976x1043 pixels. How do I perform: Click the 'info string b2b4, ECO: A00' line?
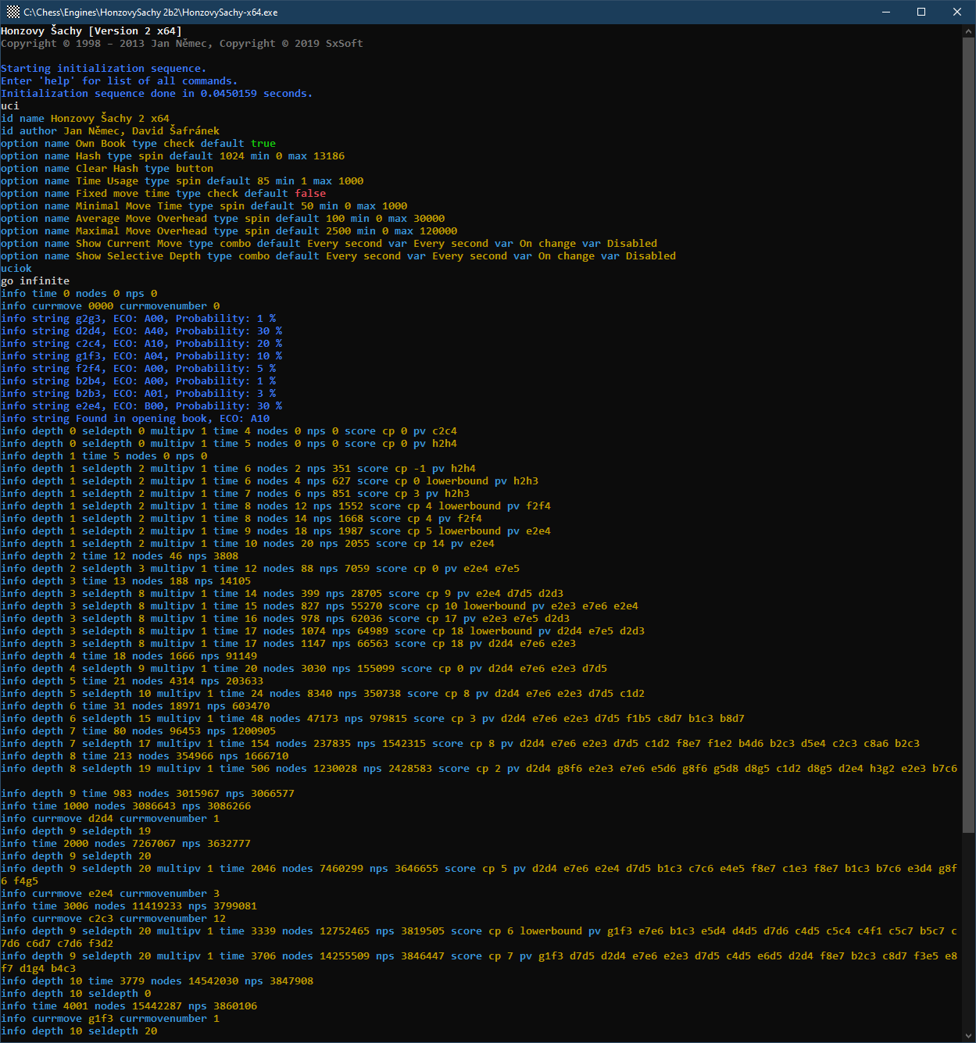[x=138, y=381]
